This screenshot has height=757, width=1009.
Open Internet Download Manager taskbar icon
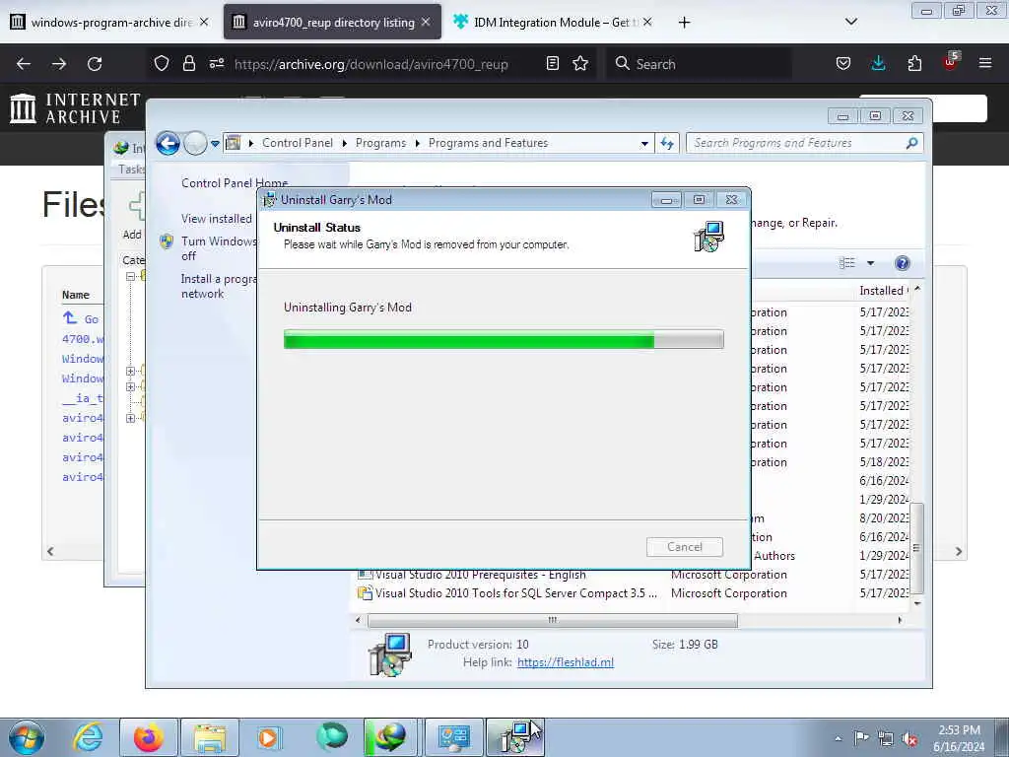point(390,737)
